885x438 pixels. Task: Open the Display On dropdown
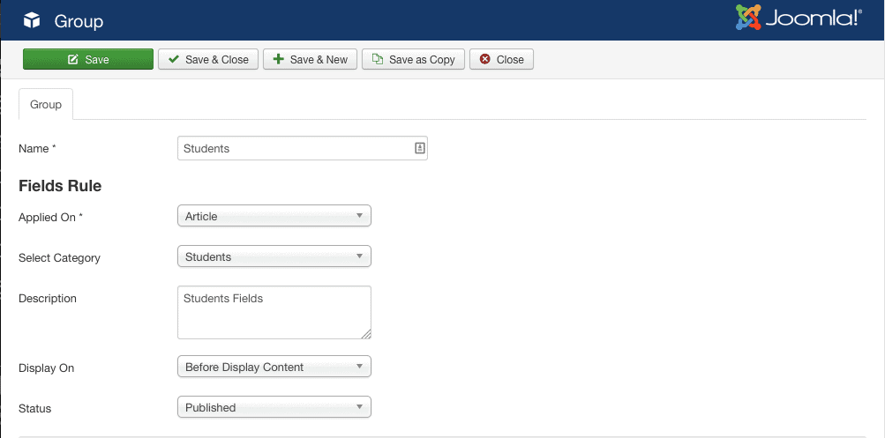click(x=274, y=367)
